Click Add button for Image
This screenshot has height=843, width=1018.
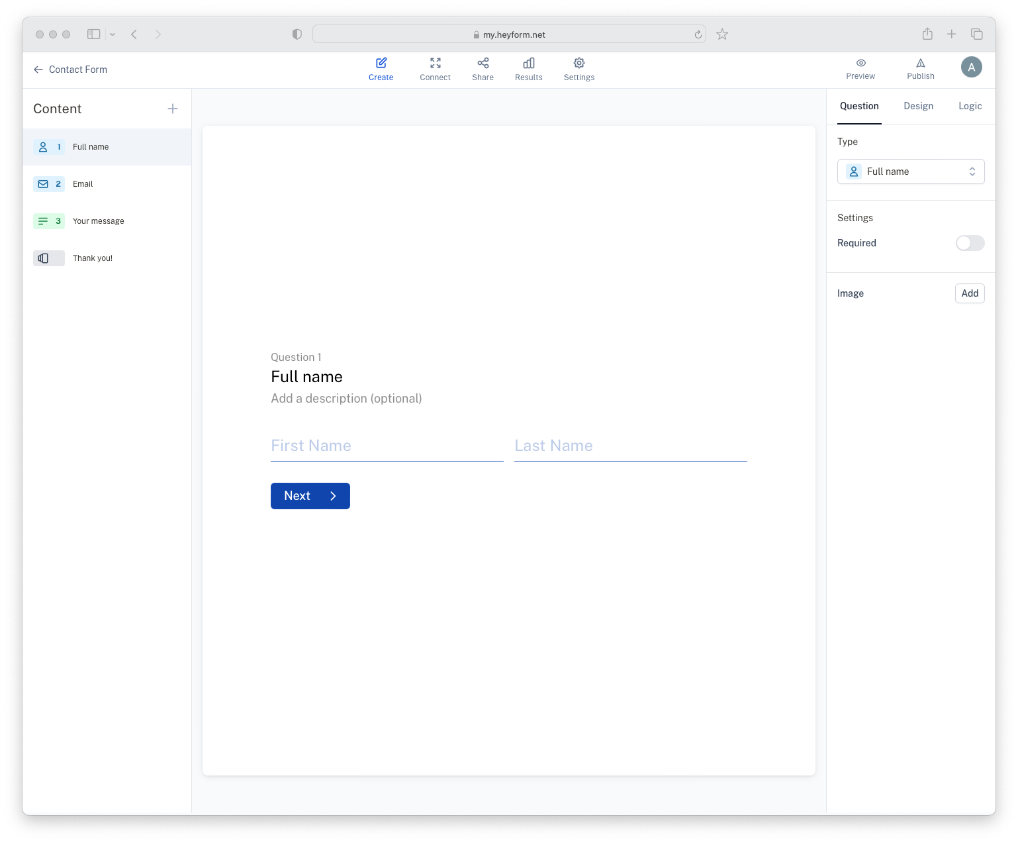coord(970,293)
